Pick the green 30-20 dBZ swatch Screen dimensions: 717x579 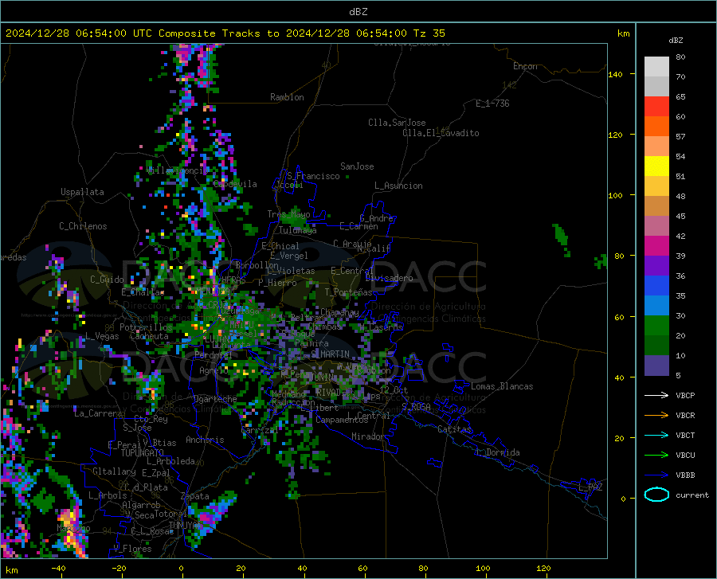click(x=656, y=326)
